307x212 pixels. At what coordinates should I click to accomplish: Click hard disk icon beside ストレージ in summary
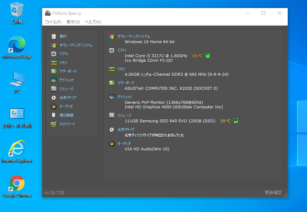point(112,116)
